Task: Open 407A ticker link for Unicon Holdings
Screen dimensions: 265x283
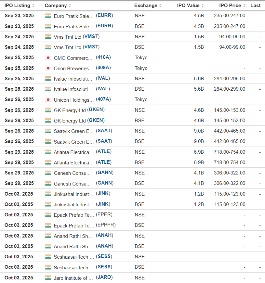Action: point(103,99)
